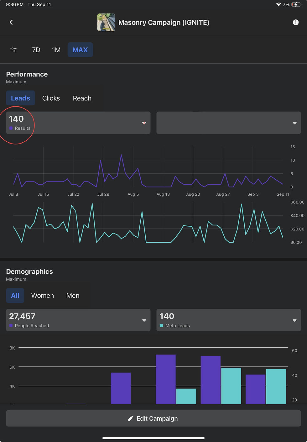Expand the empty second metric dropdown

pyautogui.click(x=229, y=123)
